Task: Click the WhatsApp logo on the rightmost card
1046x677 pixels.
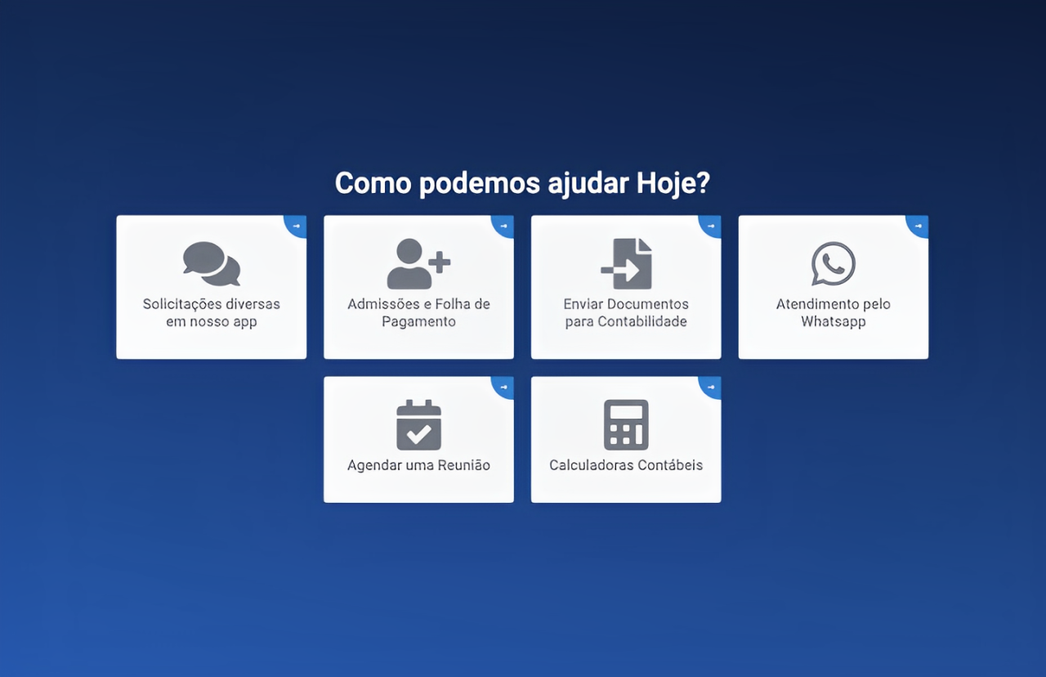Action: coord(833,263)
